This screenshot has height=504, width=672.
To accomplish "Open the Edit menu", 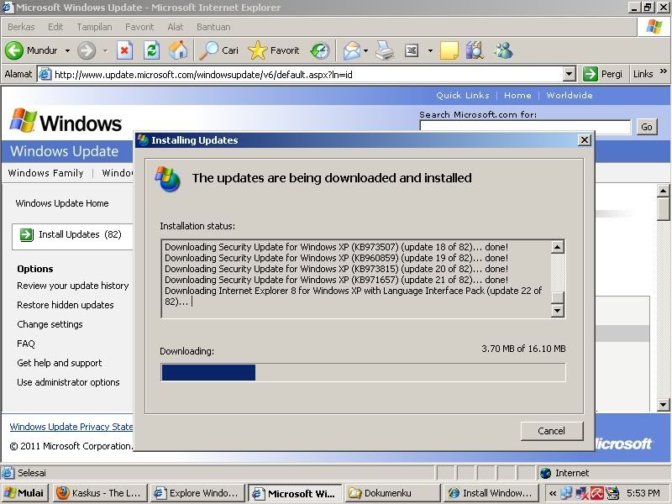I will point(55,27).
